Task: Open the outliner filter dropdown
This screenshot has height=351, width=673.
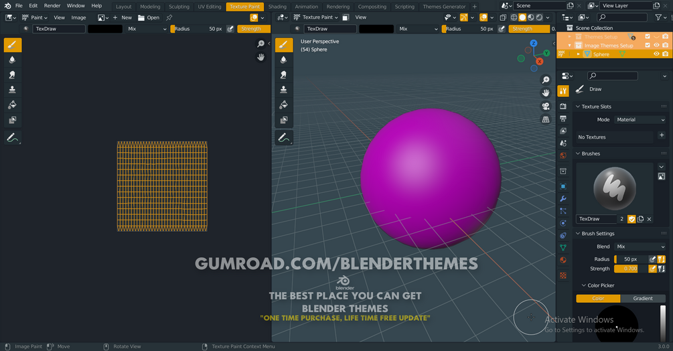Action: (x=660, y=17)
